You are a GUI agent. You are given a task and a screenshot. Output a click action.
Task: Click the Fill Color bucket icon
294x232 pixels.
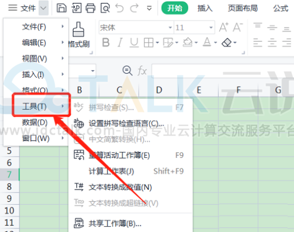(188, 42)
